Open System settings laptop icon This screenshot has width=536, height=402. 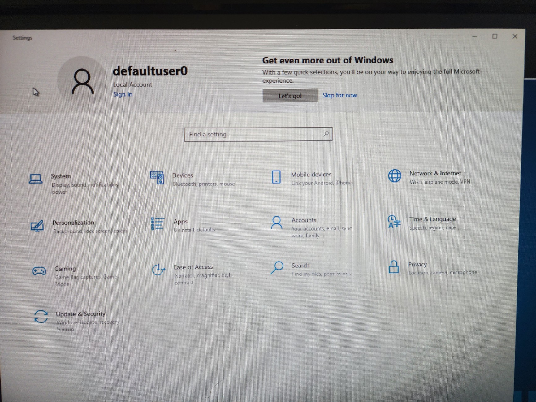point(36,179)
